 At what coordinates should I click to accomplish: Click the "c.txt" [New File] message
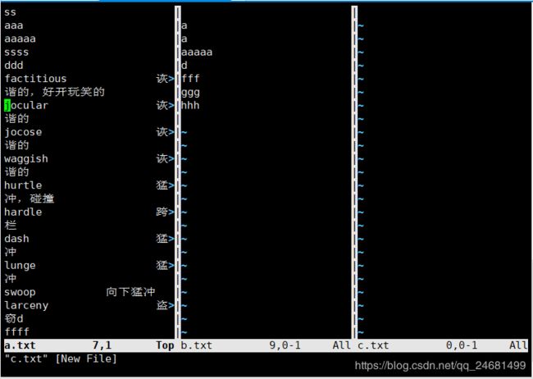(x=61, y=358)
